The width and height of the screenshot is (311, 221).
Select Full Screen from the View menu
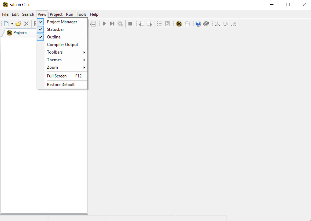pyautogui.click(x=57, y=76)
